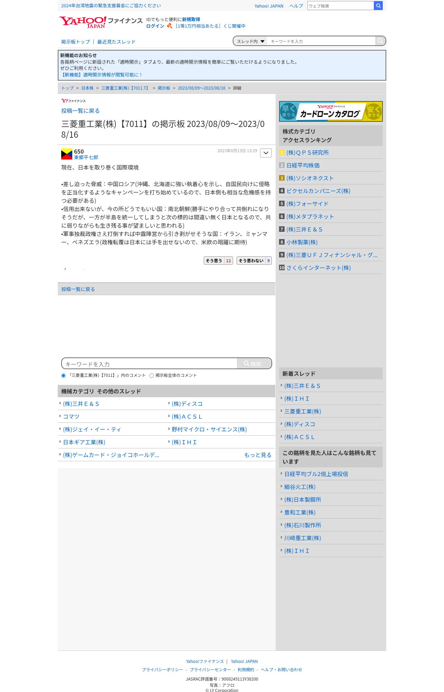Open the Taiwan earthquake donation notice link

click(x=111, y=6)
